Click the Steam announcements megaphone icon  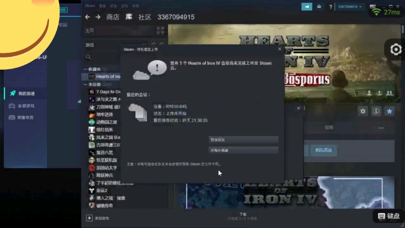(307, 7)
